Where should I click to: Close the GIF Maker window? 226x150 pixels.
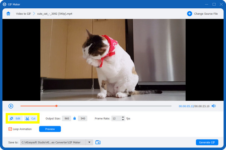coord(221,4)
